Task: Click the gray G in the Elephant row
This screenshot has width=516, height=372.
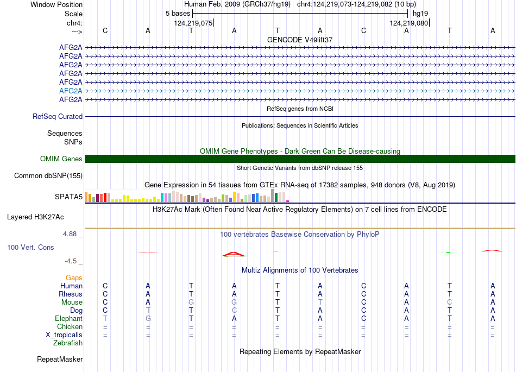Action: point(148,318)
